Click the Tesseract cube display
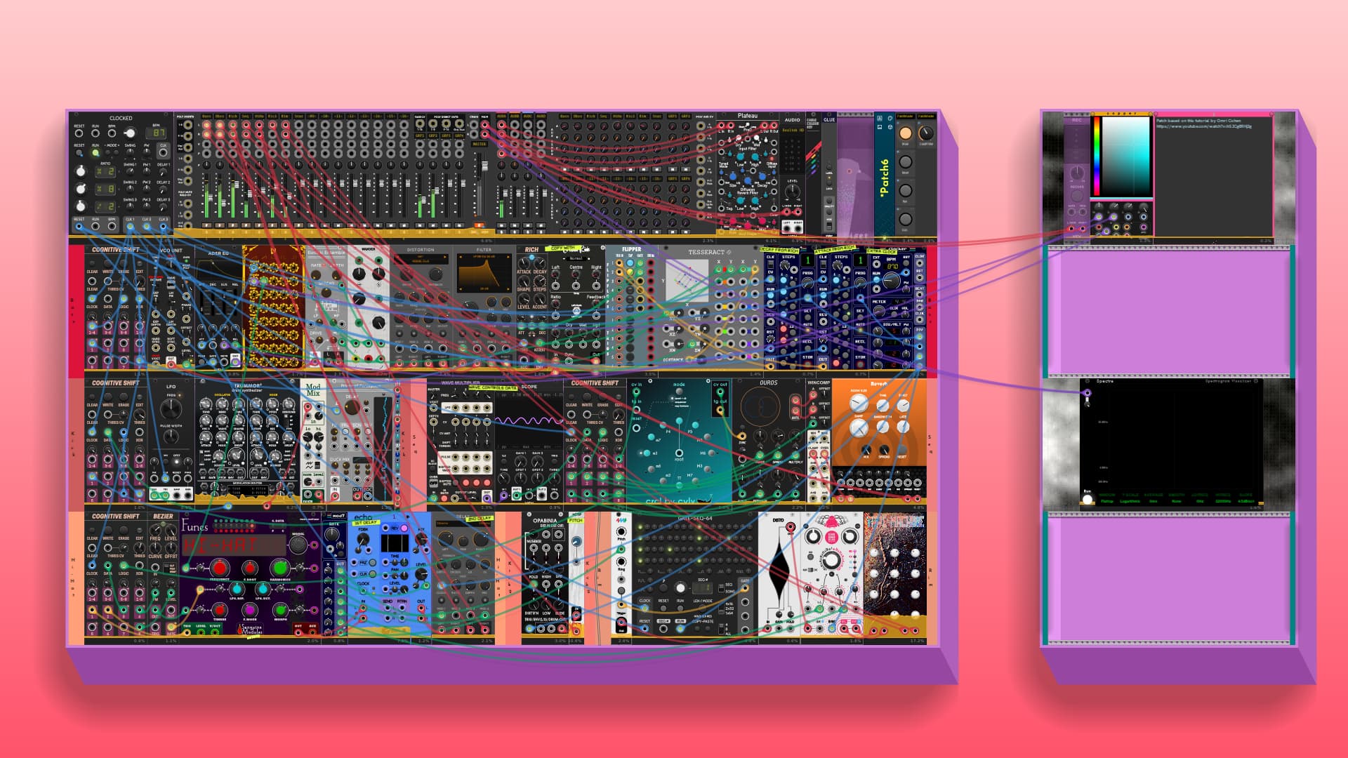 point(687,281)
